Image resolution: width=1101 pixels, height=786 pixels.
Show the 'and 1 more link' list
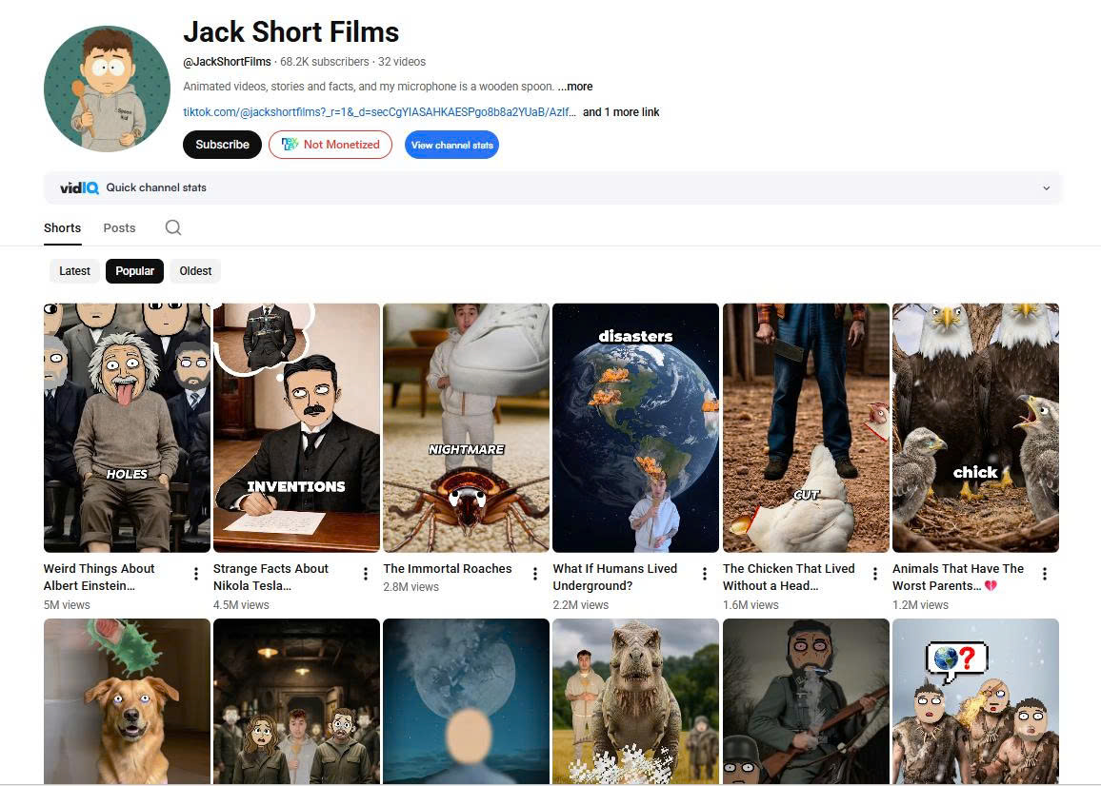621,112
